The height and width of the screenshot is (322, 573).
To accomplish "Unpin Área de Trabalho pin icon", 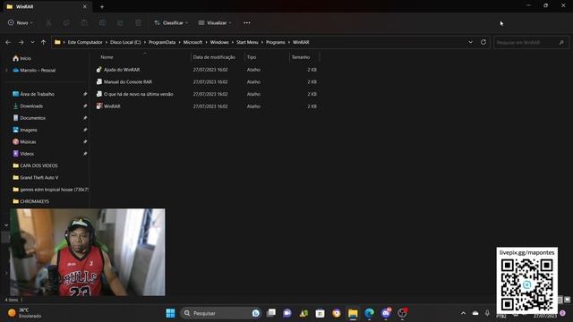I will (x=85, y=94).
